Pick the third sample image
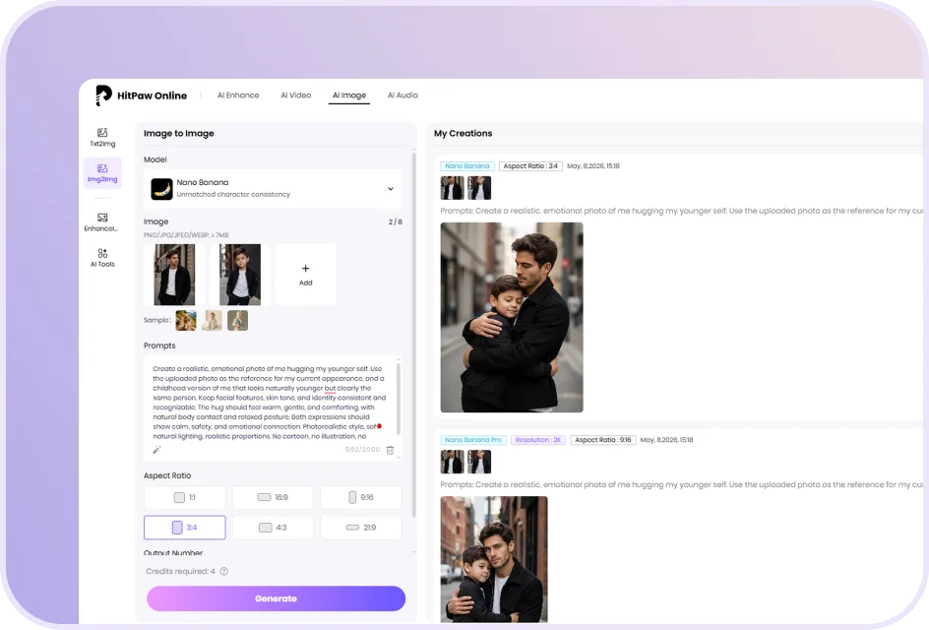The height and width of the screenshot is (630, 929). coord(237,321)
